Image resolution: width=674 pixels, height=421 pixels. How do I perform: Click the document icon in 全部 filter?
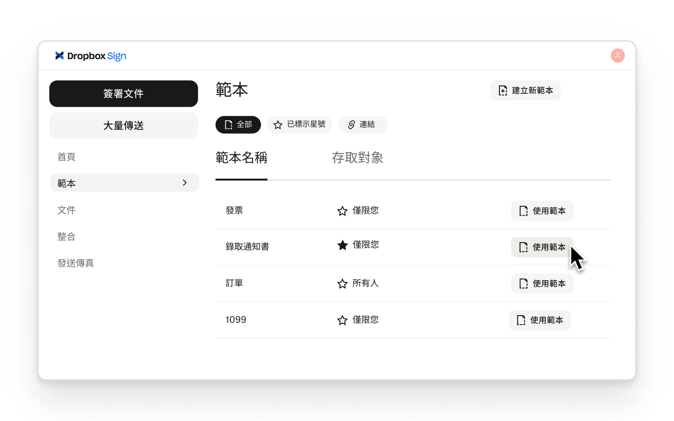coord(228,125)
